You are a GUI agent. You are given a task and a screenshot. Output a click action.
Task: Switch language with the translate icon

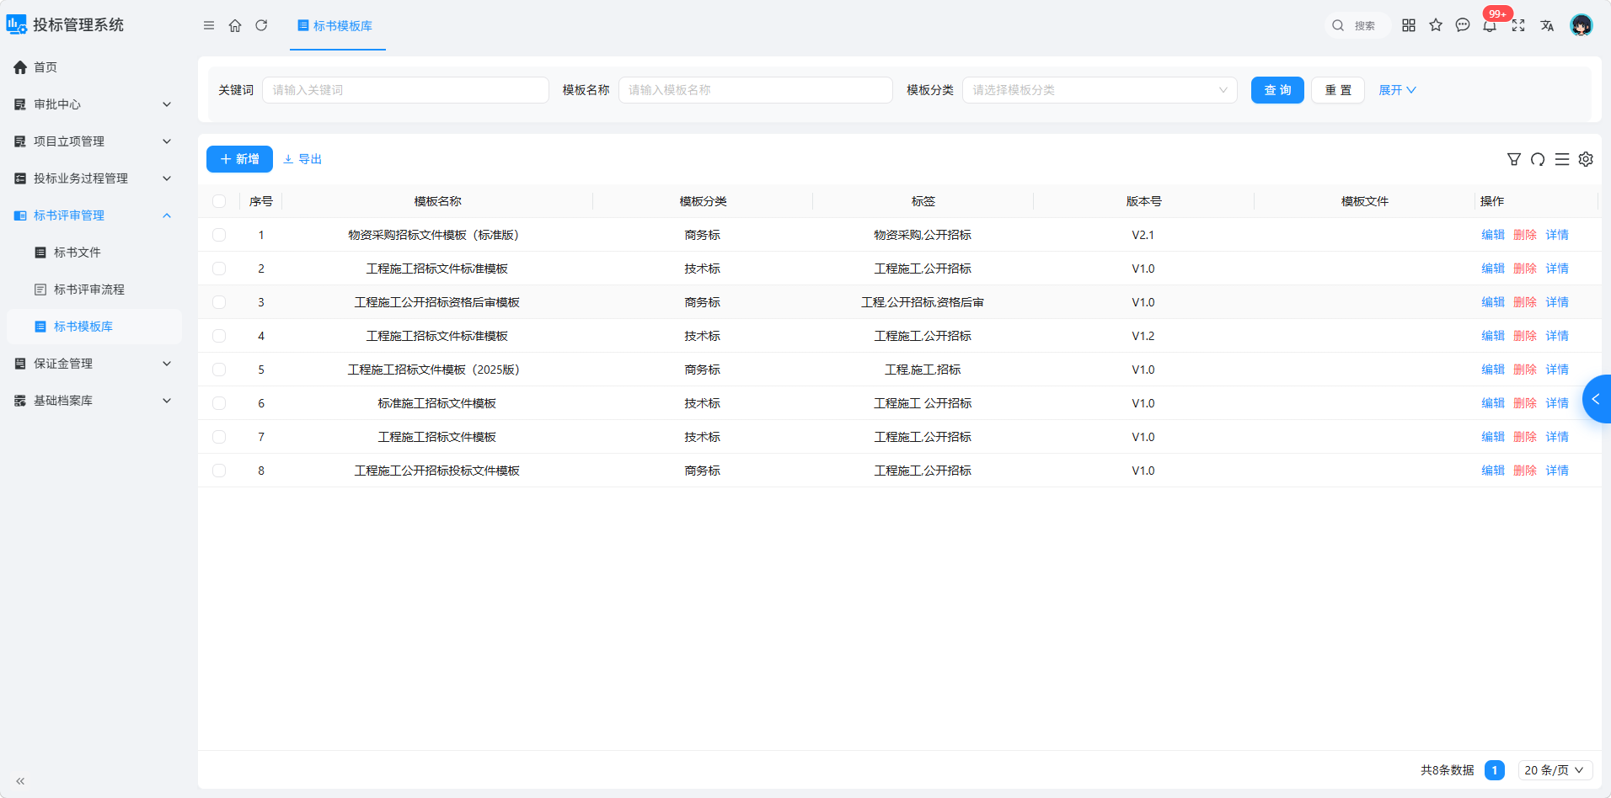[x=1547, y=25]
